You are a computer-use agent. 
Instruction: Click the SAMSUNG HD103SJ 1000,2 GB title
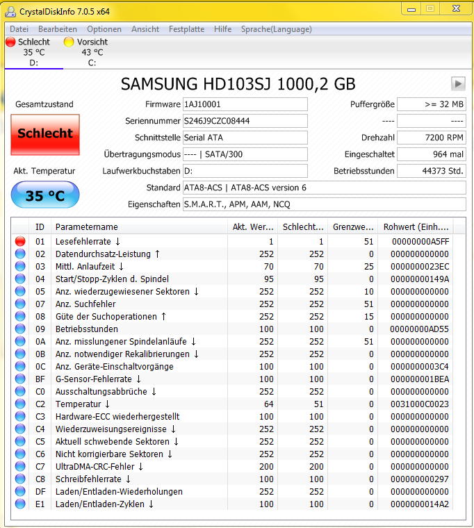pos(238,84)
